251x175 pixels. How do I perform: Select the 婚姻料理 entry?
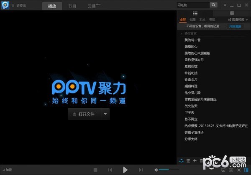(191, 86)
